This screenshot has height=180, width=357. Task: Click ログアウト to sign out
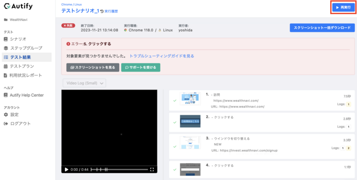pos(17,124)
